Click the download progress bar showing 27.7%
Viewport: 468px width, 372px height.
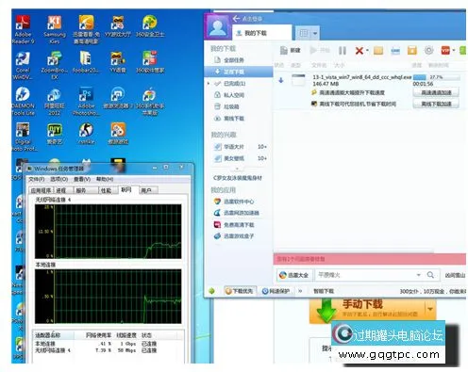pyautogui.click(x=436, y=77)
